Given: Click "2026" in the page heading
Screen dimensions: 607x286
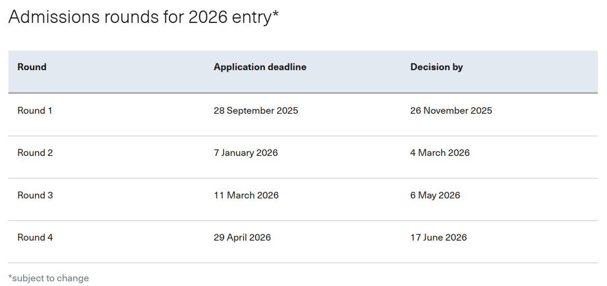Looking at the screenshot, I should click(x=208, y=17).
